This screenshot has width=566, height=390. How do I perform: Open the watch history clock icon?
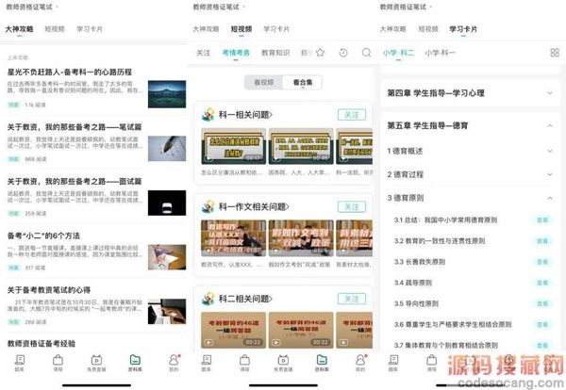[x=343, y=53]
